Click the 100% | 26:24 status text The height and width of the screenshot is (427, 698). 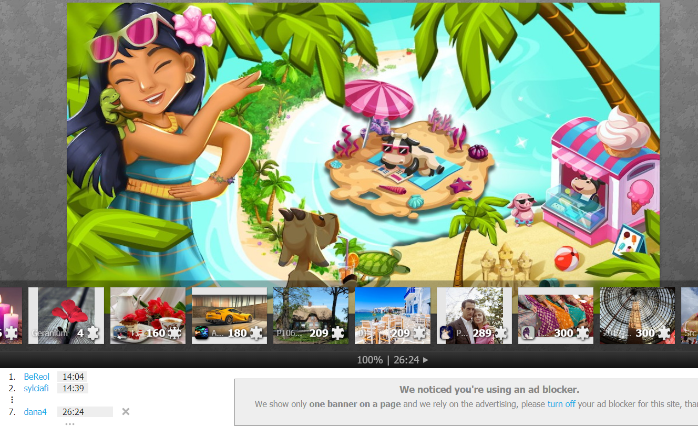(388, 360)
